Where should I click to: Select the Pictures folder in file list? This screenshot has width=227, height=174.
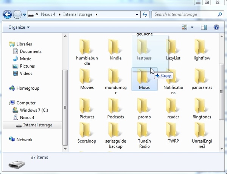[87, 109]
